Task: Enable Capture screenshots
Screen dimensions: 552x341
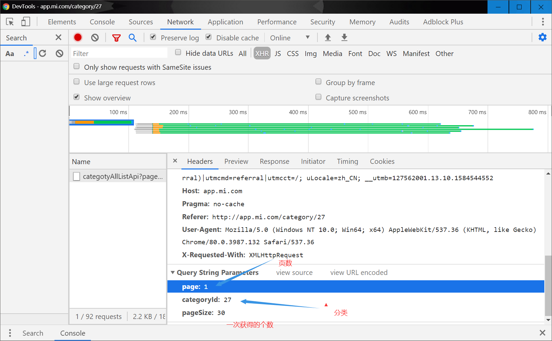Action: 318,97
